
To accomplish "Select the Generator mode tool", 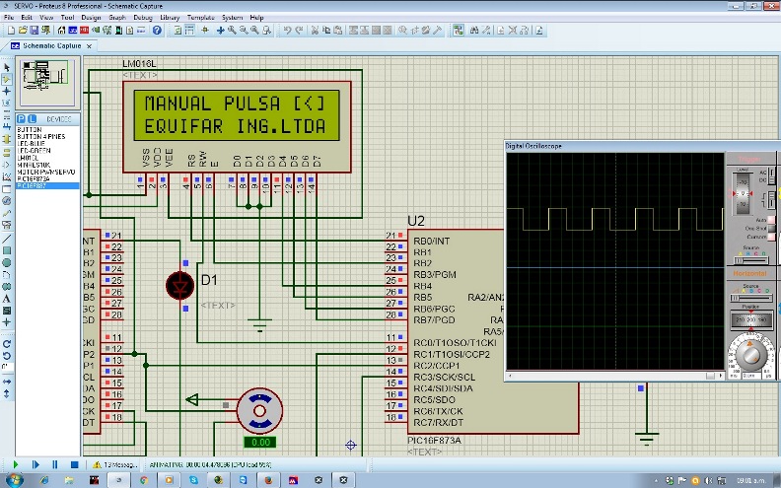I will pyautogui.click(x=7, y=201).
